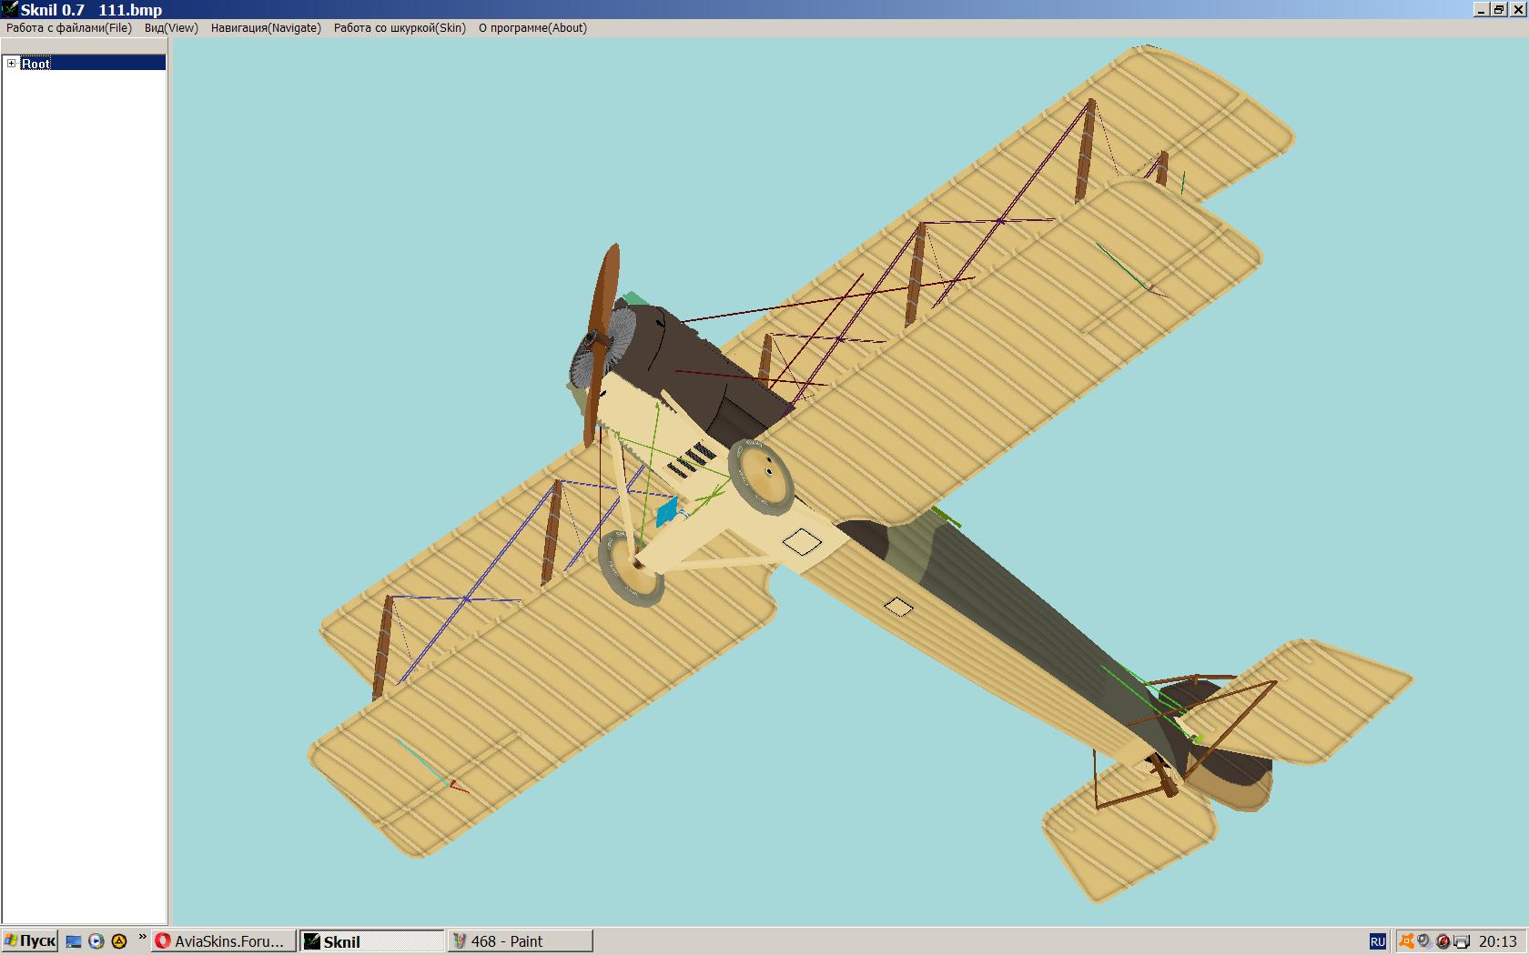Open the orange Avast tray icon
Viewport: 1529px width, 955px height.
(x=1407, y=941)
